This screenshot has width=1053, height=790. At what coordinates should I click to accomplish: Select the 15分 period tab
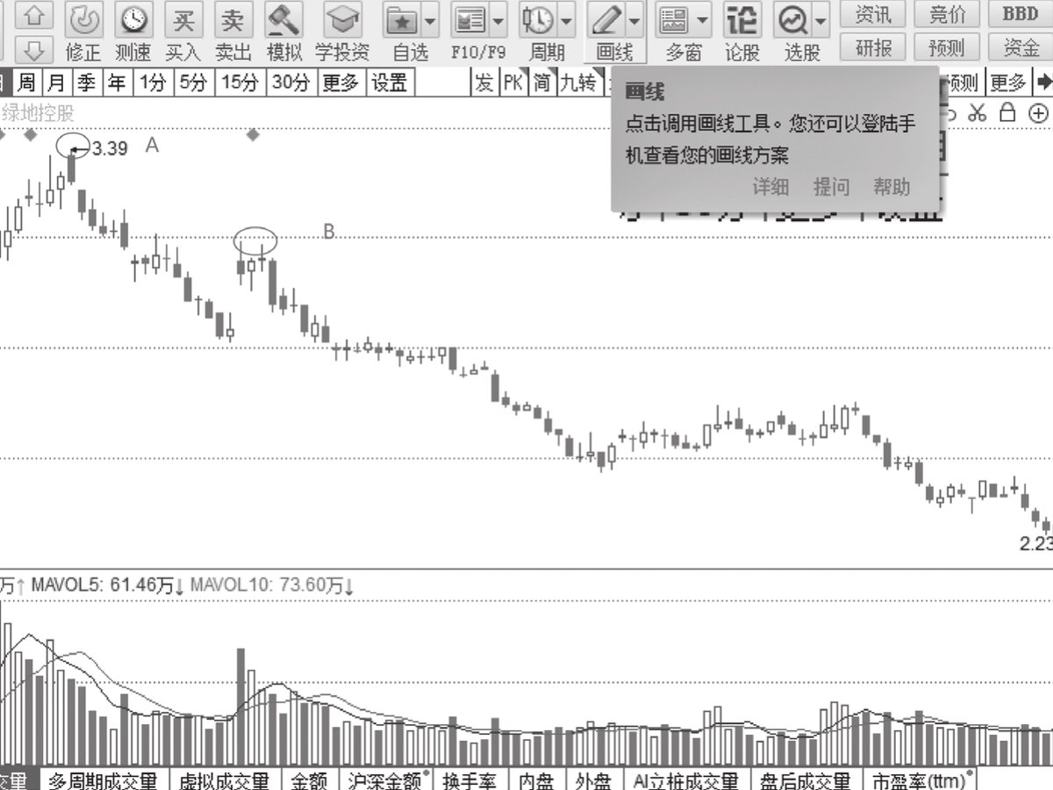240,83
